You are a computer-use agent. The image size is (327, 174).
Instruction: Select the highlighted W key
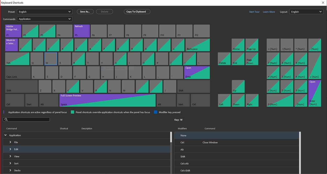[50, 59]
